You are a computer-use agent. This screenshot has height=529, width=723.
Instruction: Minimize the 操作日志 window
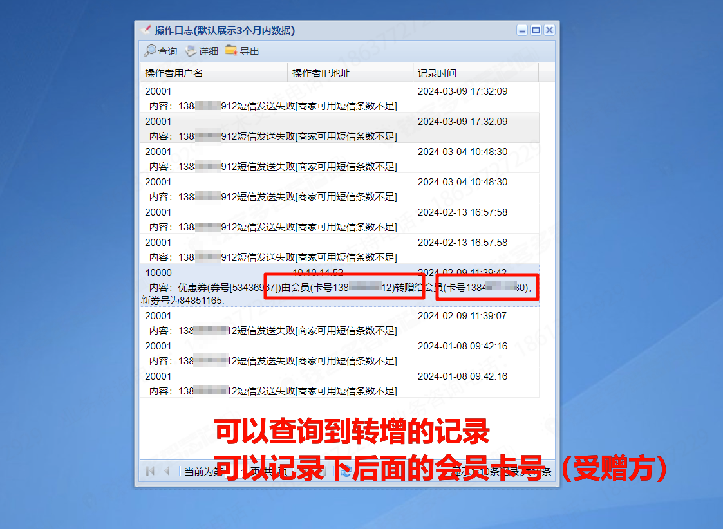point(522,30)
